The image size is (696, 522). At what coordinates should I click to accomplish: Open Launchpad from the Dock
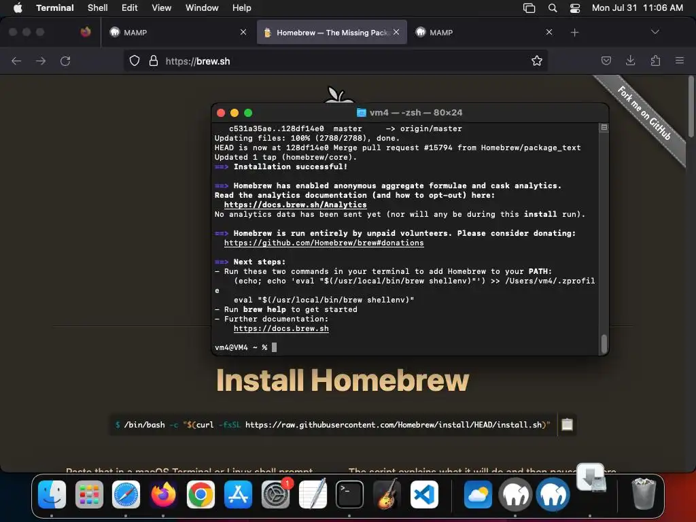coord(89,494)
